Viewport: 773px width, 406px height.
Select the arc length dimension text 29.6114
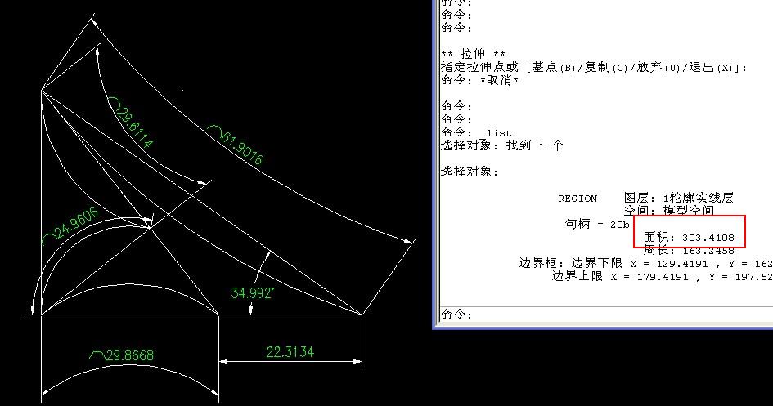click(x=131, y=123)
